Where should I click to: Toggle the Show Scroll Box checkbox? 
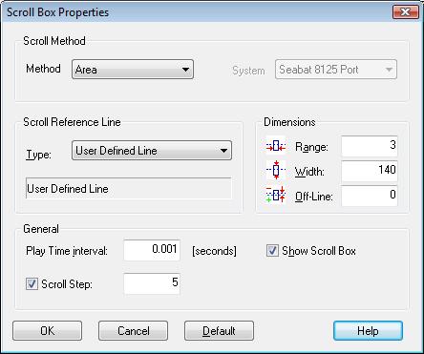(272, 251)
